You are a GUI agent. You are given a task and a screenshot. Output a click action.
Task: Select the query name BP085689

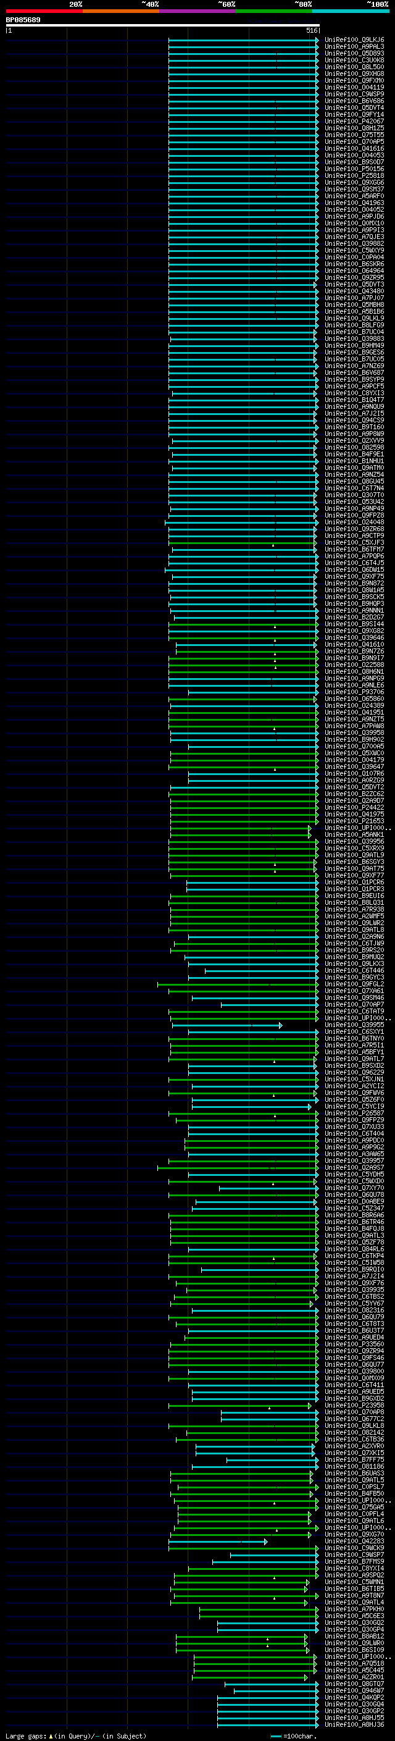pyautogui.click(x=23, y=20)
